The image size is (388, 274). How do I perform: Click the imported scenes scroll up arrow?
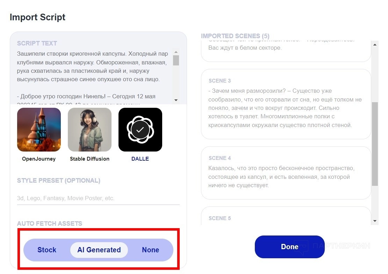point(375,44)
